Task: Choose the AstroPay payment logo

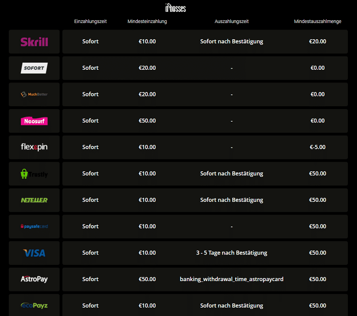Action: point(34,279)
